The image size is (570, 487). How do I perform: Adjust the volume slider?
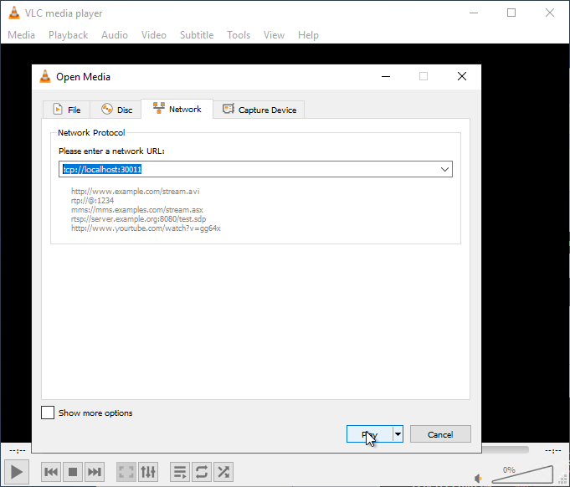[522, 474]
